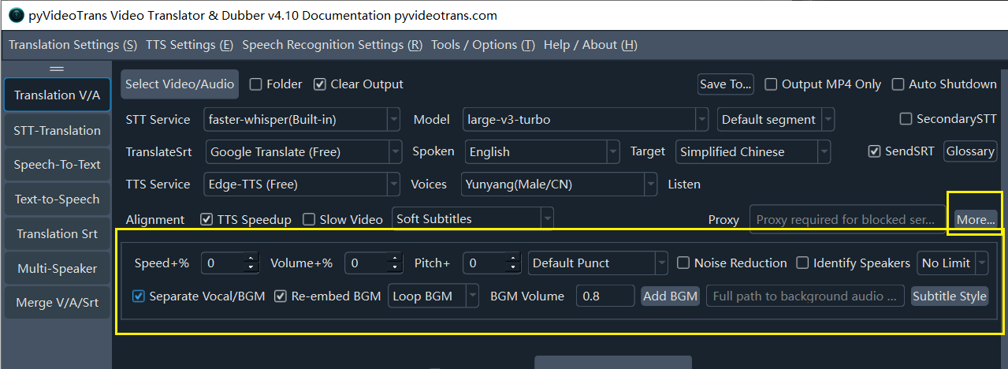Viewport: 1008px width, 369px height.
Task: Open TTS Settings menu
Action: [189, 45]
